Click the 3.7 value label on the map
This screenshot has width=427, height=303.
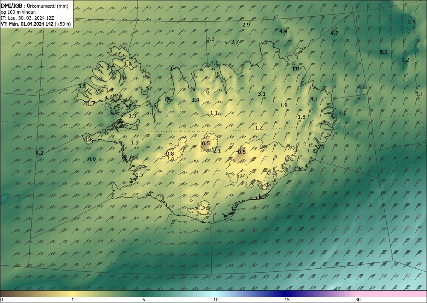[x=235, y=42]
